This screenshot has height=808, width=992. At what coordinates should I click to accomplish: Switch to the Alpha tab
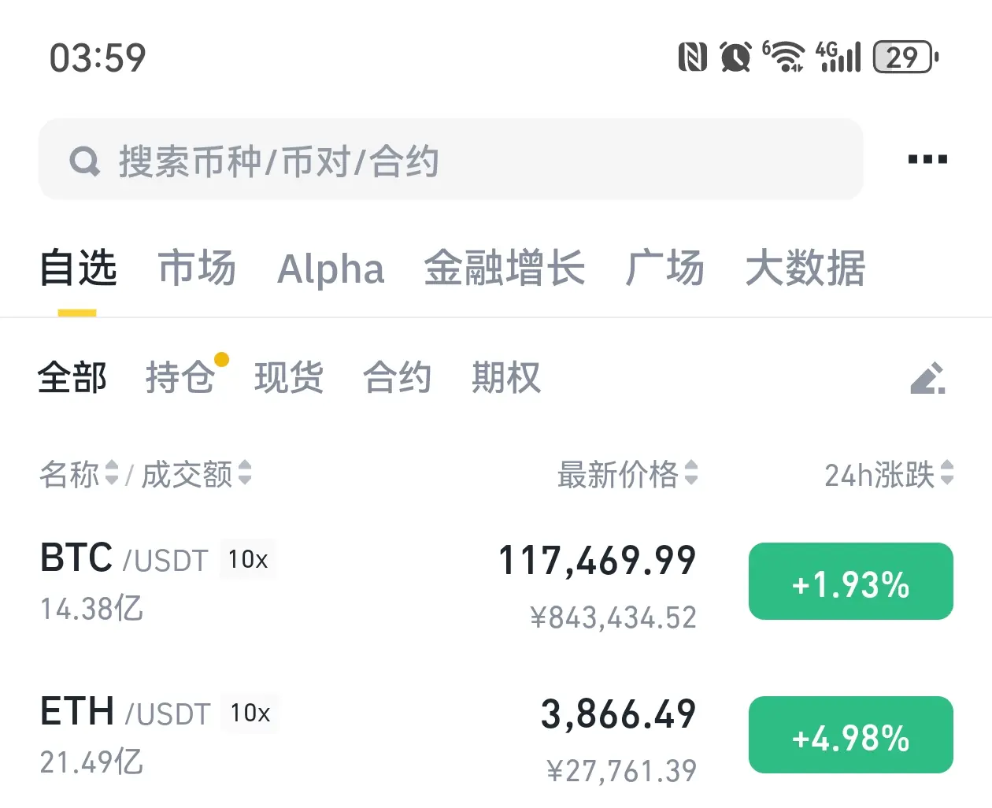(x=331, y=269)
